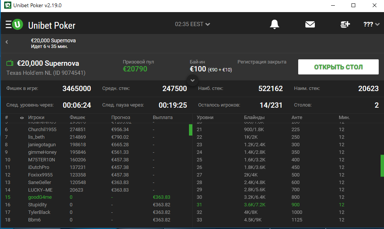This screenshot has width=384, height=229.
Task: Click the Мин. column header
Action: tap(344, 118)
